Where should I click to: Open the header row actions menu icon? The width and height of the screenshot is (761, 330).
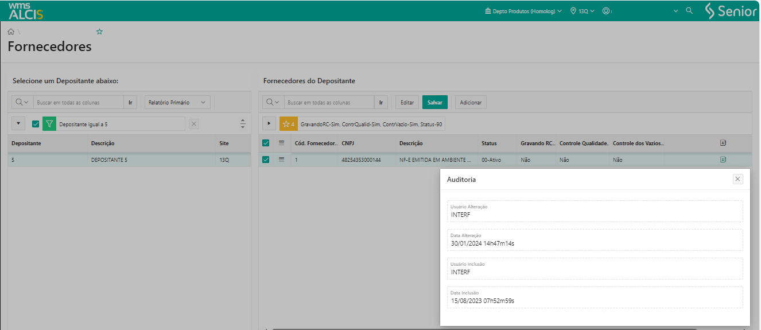coord(281,143)
